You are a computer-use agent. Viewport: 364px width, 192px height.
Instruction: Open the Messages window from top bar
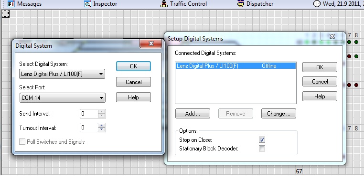coord(25,4)
